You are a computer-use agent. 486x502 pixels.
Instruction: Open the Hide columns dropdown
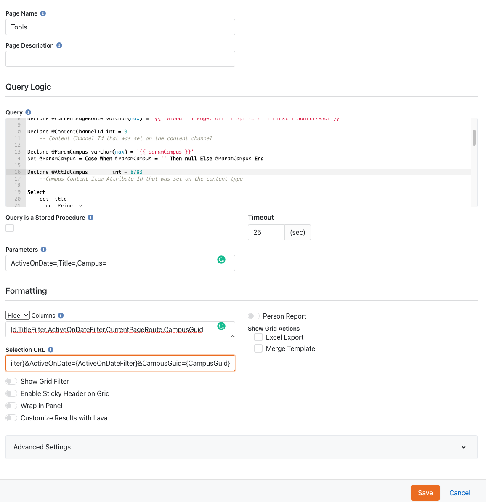click(x=18, y=315)
